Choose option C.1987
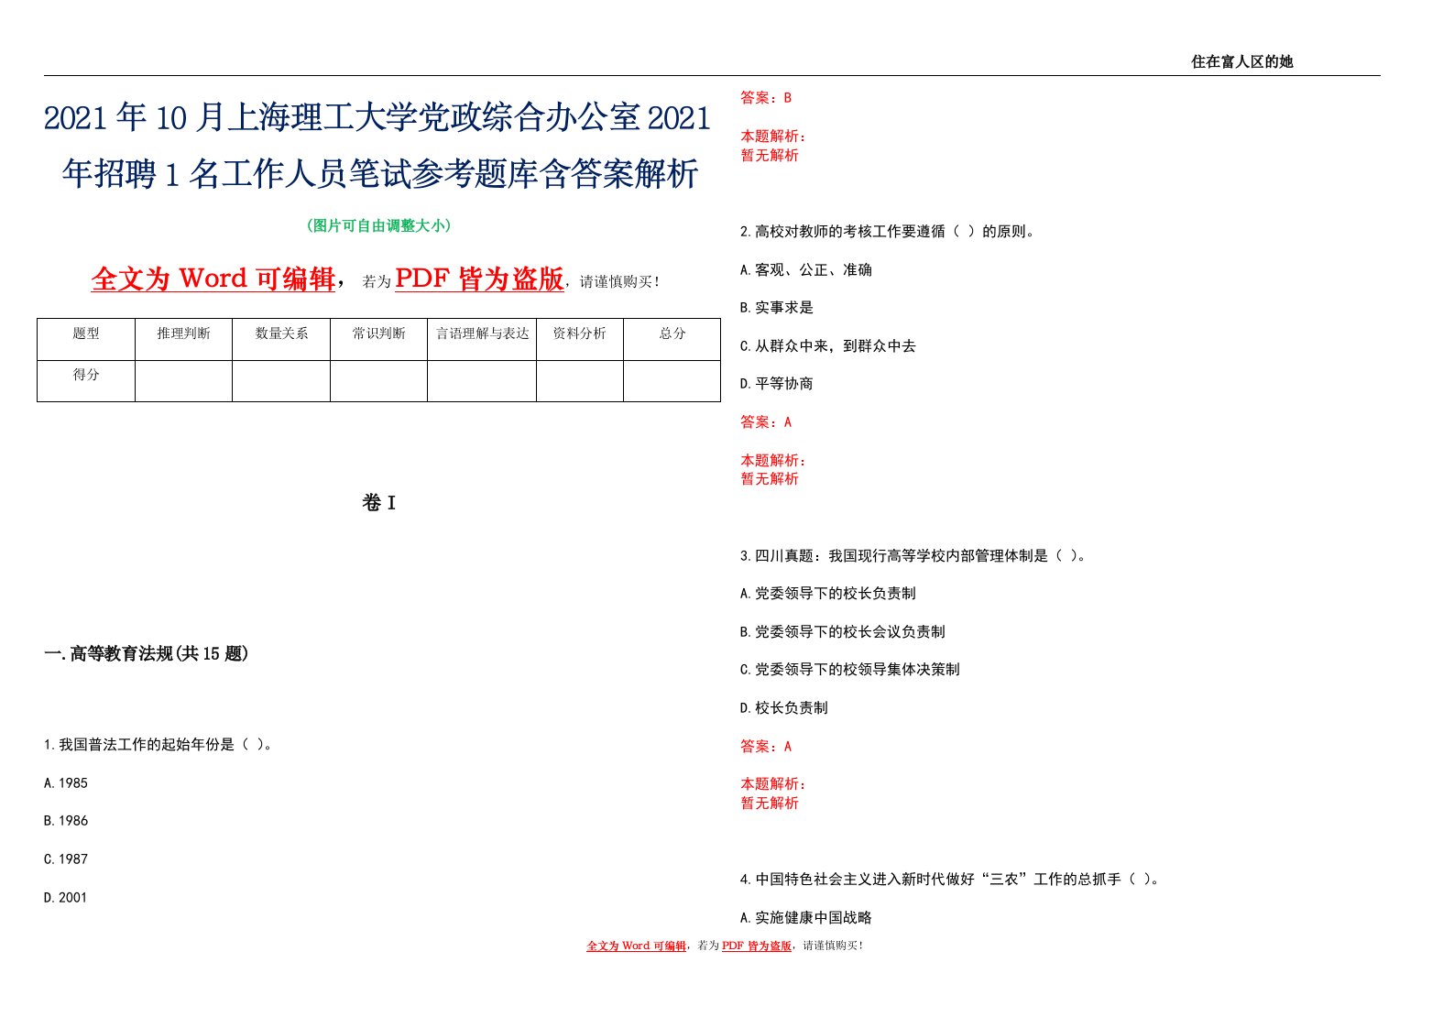The image size is (1454, 1028). click(66, 859)
